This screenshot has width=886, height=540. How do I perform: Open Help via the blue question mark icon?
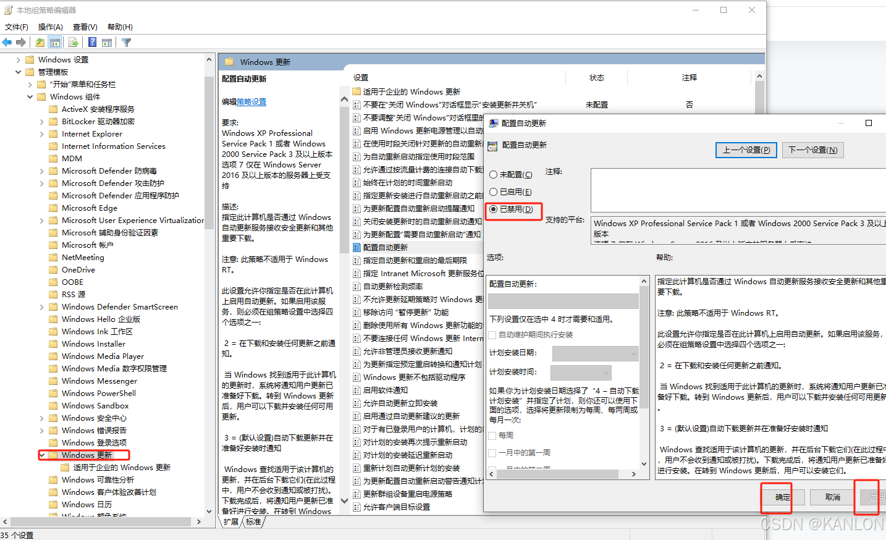pyautogui.click(x=91, y=41)
